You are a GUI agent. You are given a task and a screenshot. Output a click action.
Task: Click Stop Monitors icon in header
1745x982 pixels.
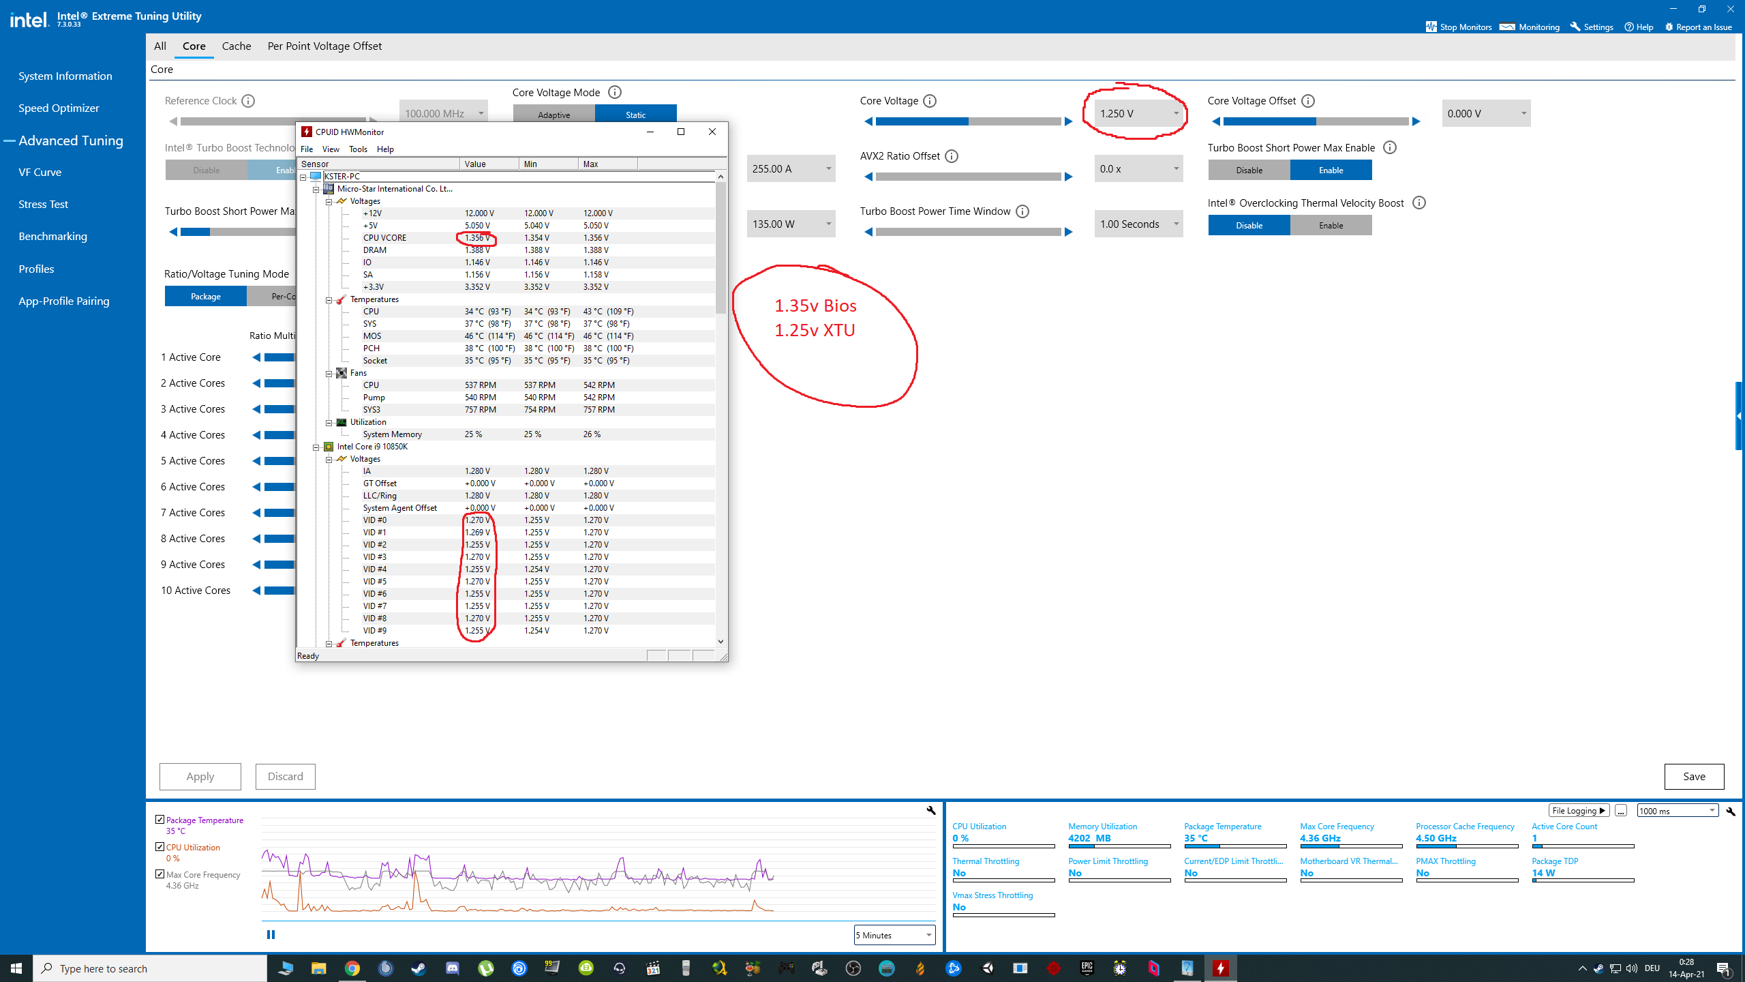[1431, 27]
